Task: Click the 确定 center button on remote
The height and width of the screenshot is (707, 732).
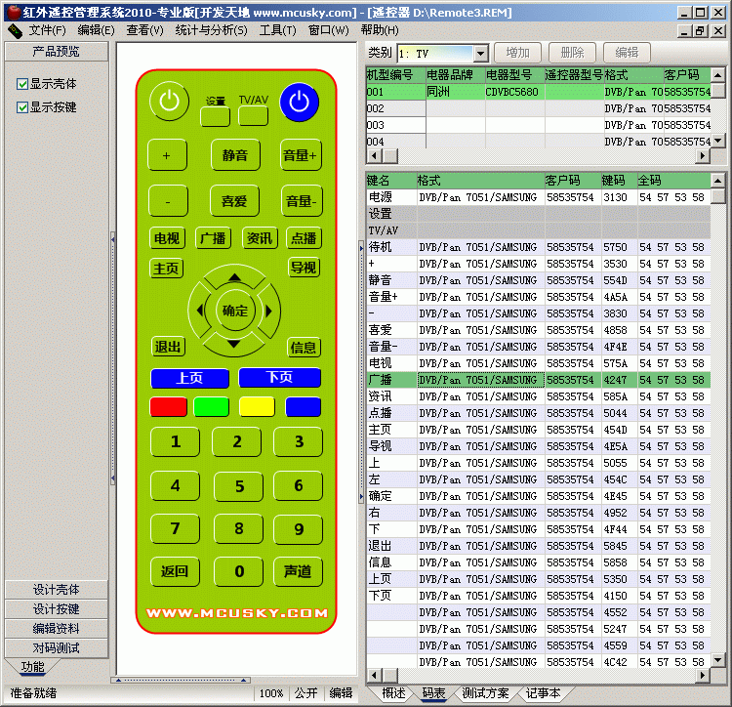Action: (234, 311)
